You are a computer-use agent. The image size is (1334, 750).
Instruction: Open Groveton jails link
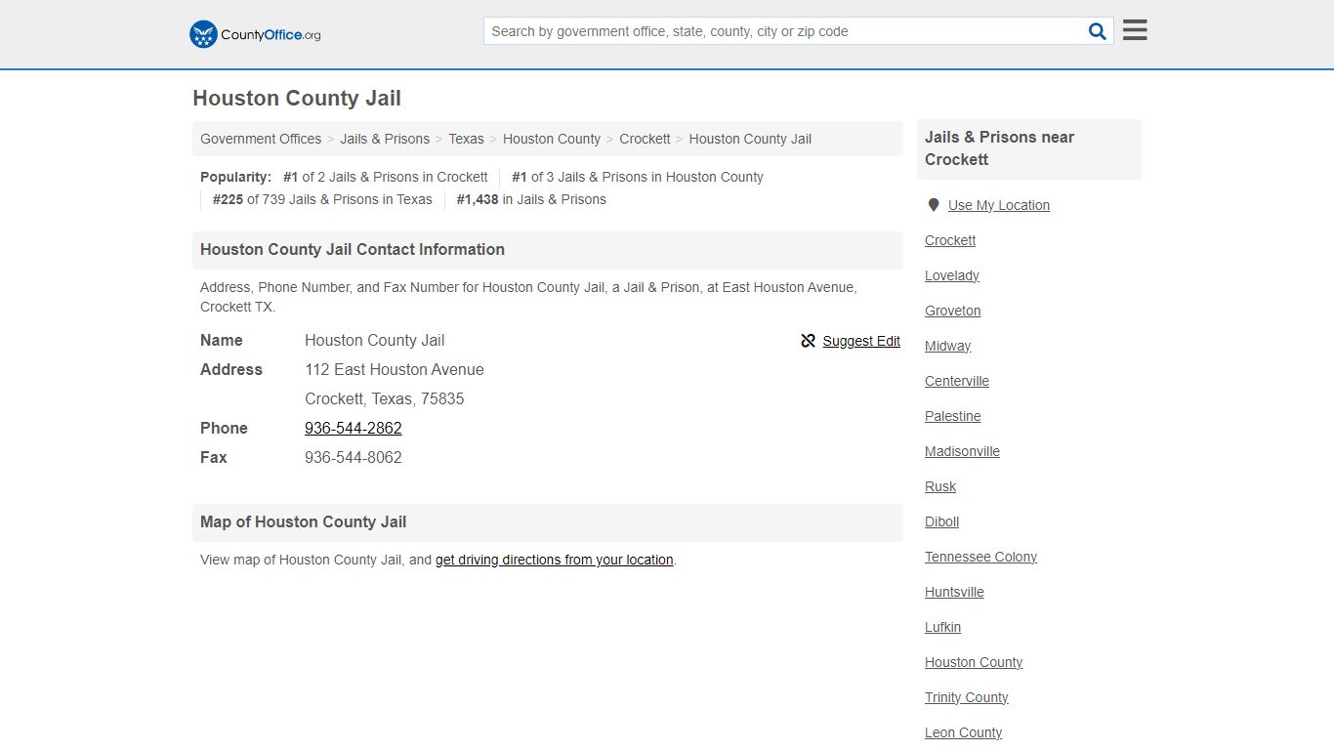953,311
